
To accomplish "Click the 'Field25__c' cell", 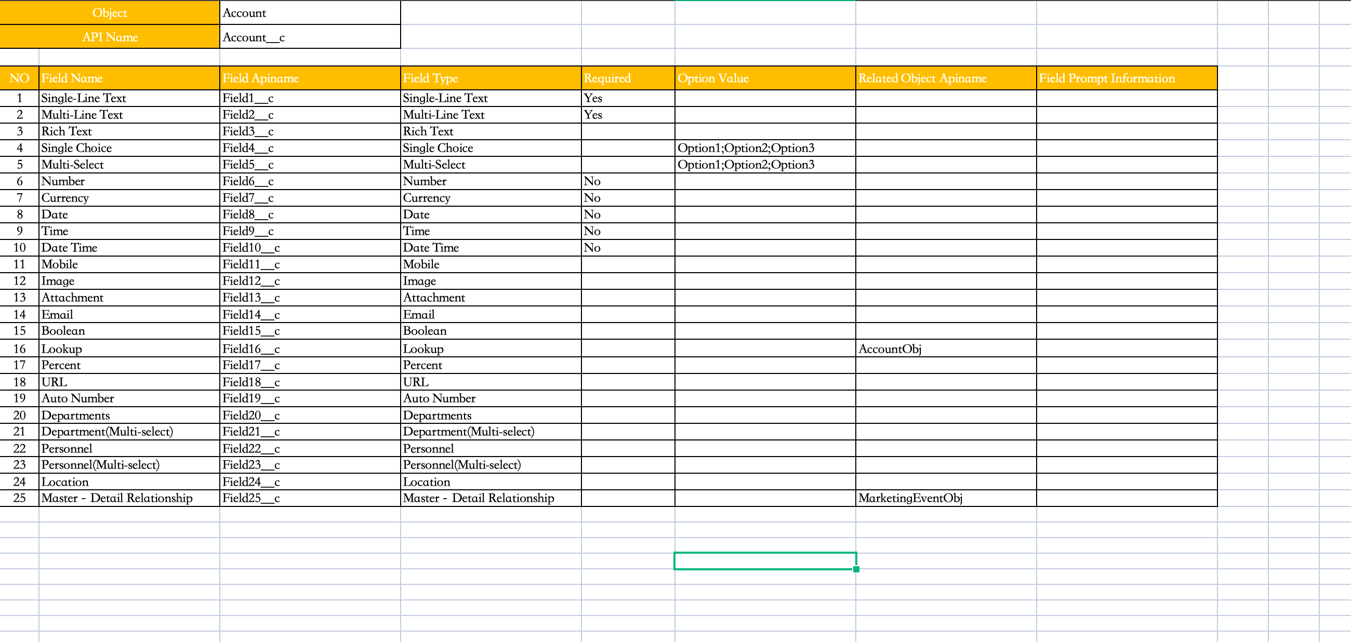I will pyautogui.click(x=310, y=499).
